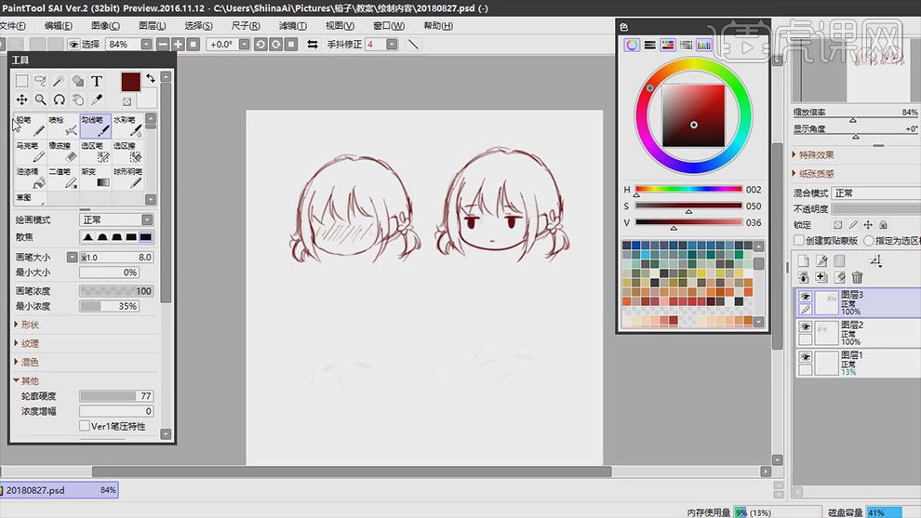Image resolution: width=921 pixels, height=518 pixels.
Task: Switch to the 20180827.psd document tab
Action: pyautogui.click(x=60, y=490)
